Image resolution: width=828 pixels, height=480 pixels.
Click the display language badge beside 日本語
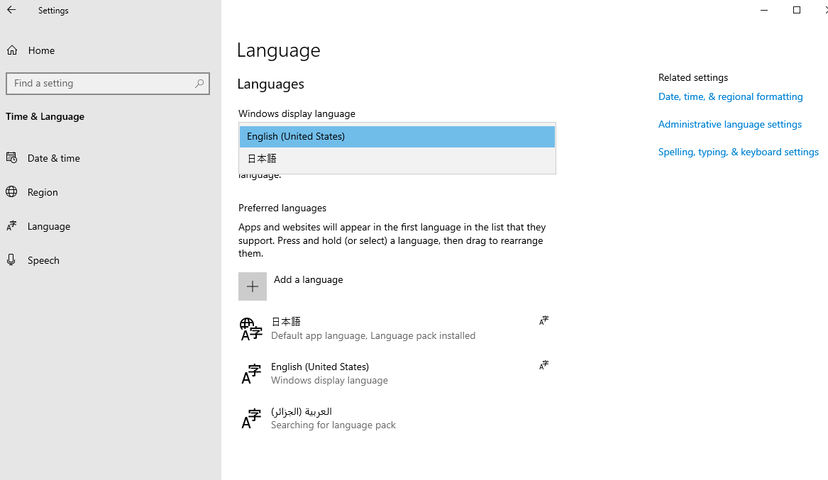tap(544, 320)
